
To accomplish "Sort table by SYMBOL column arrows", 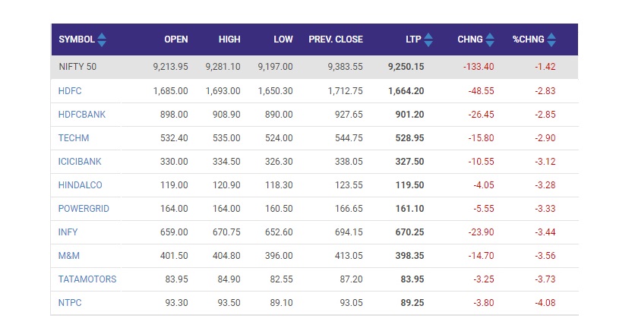I will tap(102, 39).
